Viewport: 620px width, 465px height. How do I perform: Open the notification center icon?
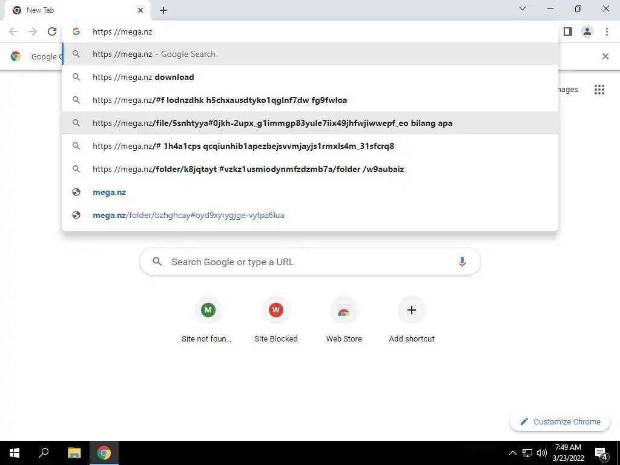click(x=601, y=453)
